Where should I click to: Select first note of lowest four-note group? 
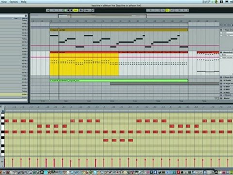106,140
